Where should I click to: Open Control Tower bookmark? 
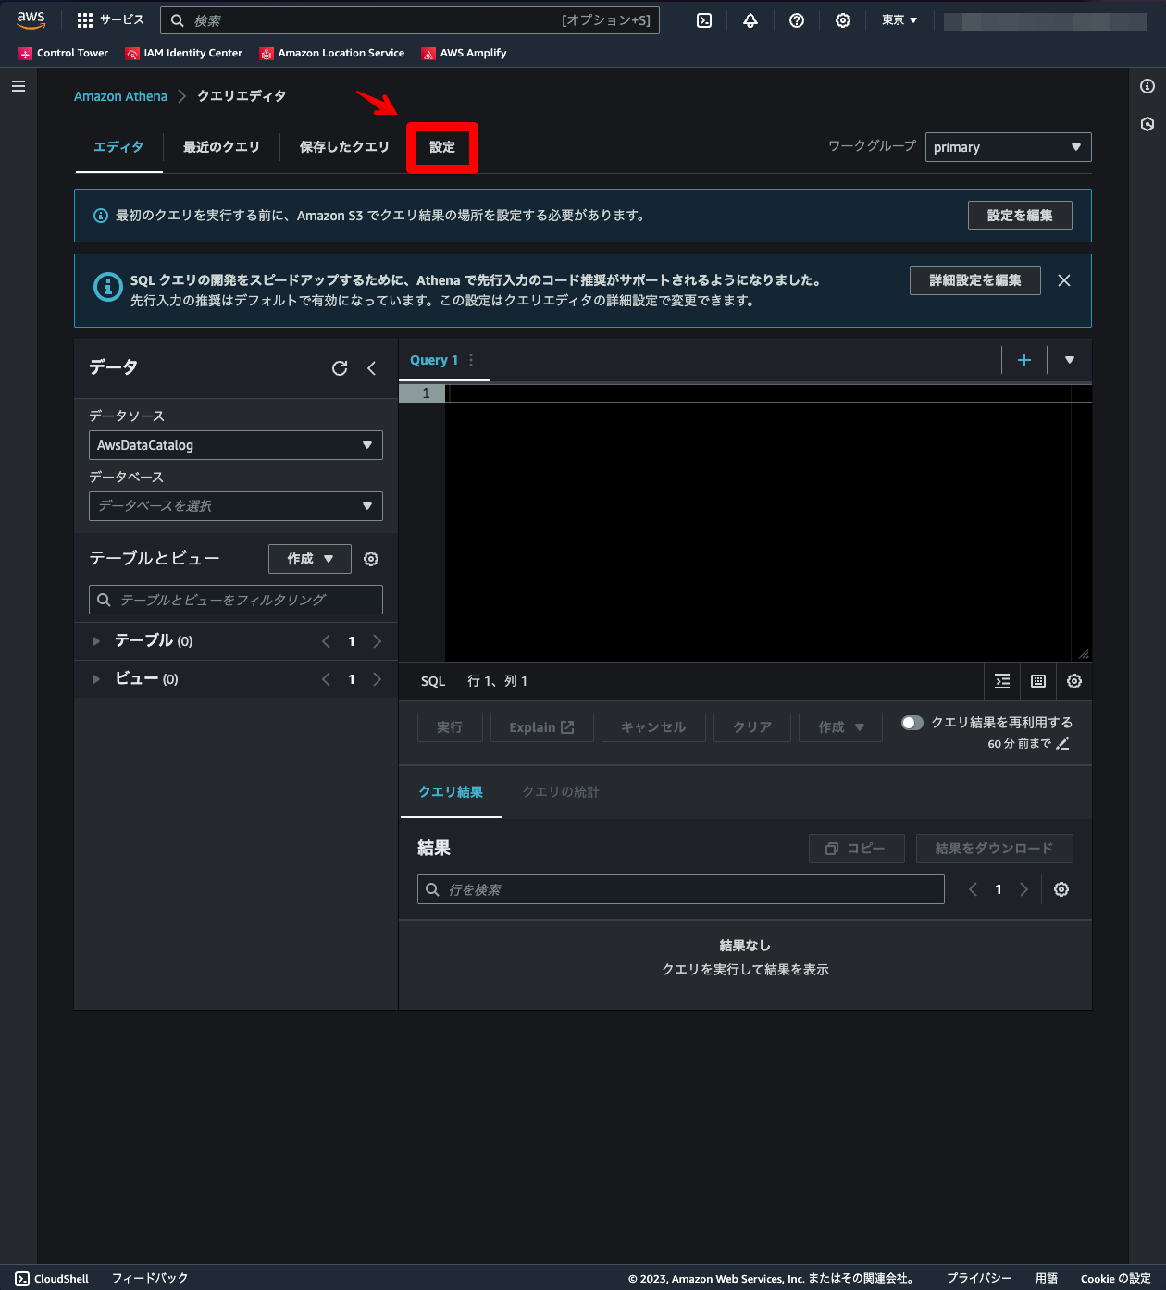click(x=63, y=53)
